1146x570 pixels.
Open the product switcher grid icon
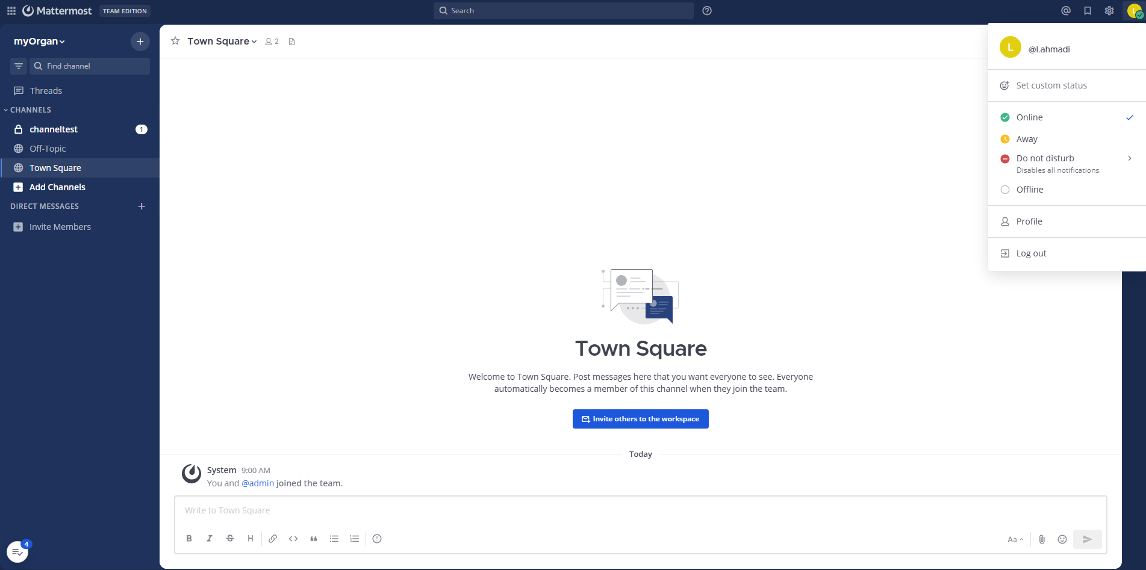(x=11, y=11)
